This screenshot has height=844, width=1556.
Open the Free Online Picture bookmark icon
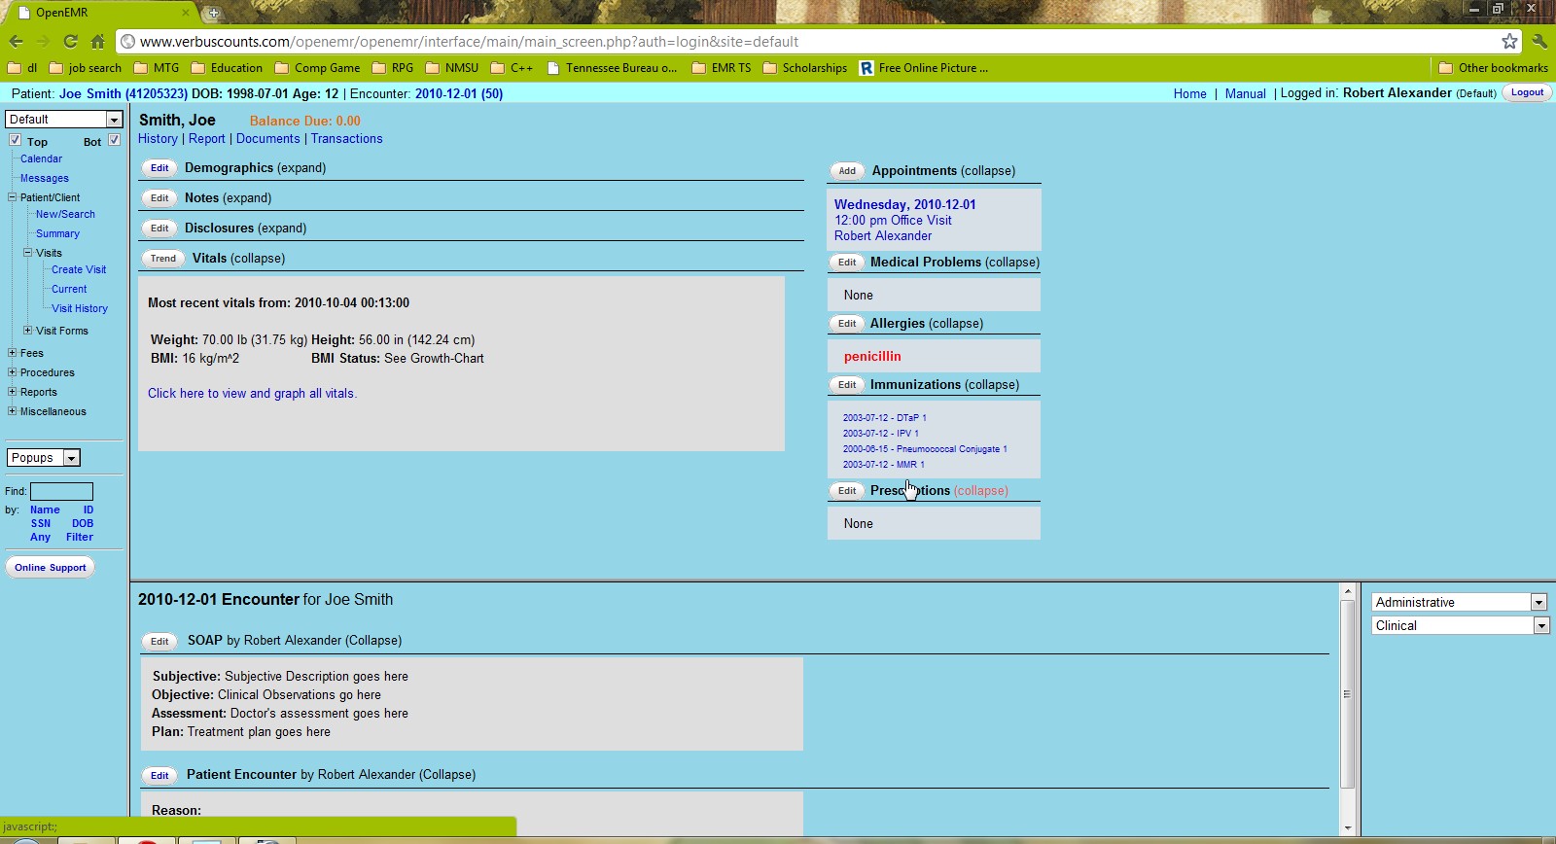866,68
